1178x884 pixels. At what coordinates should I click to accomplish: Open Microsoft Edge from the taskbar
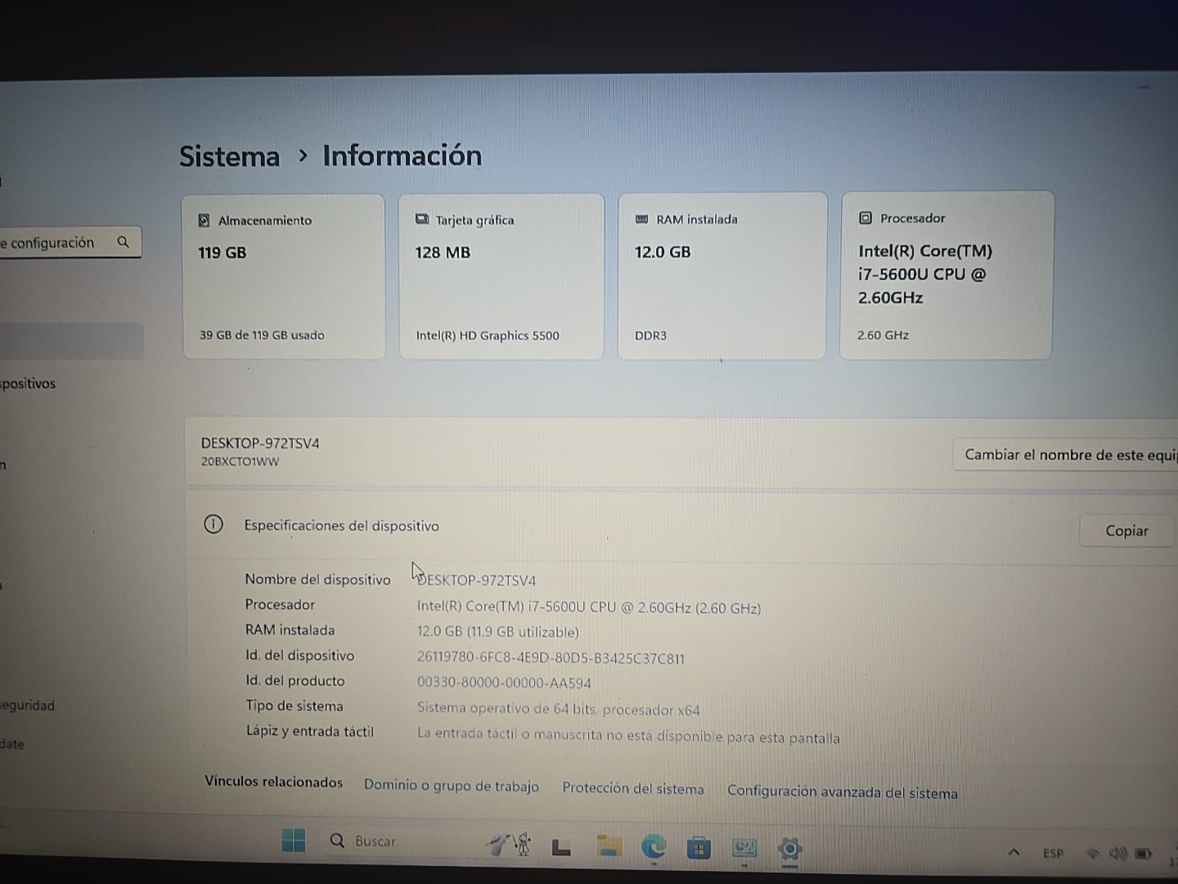pos(653,847)
